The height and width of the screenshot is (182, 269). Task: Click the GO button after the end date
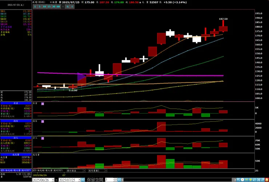83,180
